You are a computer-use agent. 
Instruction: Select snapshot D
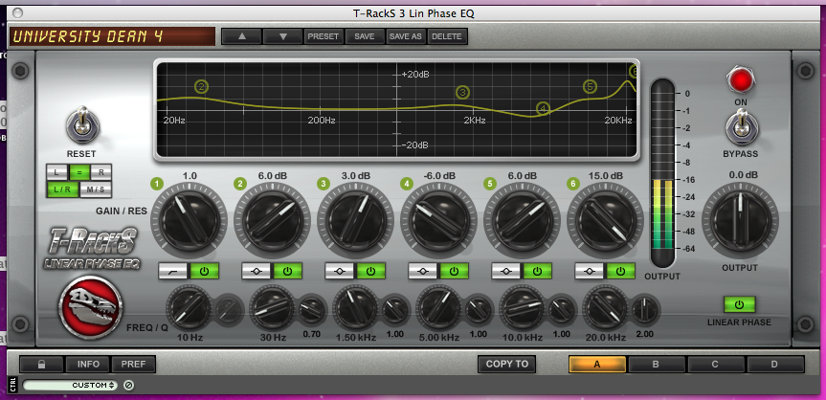point(775,365)
